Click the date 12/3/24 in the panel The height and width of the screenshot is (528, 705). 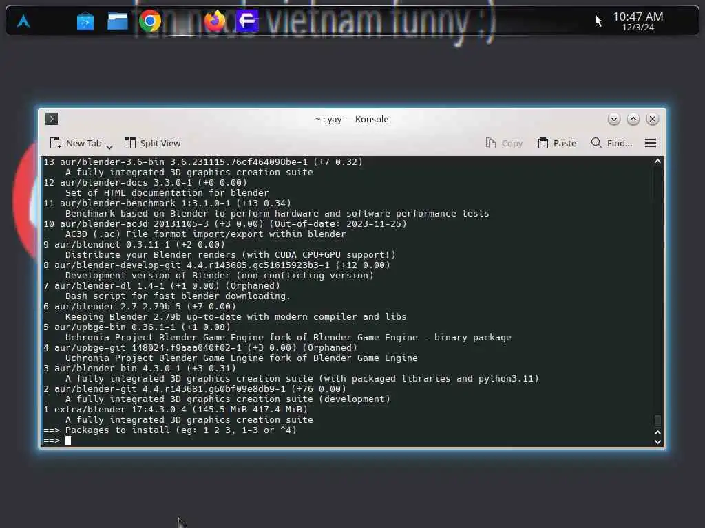638,27
